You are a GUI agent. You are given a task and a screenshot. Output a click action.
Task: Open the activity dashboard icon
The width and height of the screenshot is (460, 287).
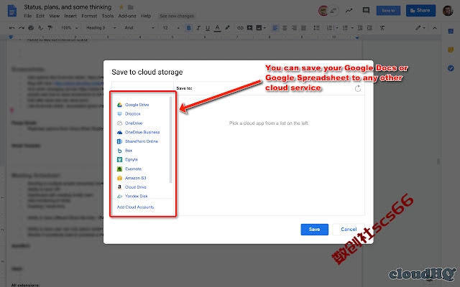349,11
